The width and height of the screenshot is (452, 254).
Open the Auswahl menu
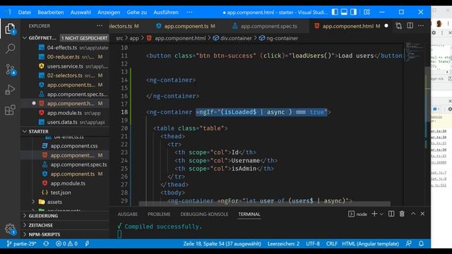[81, 13]
